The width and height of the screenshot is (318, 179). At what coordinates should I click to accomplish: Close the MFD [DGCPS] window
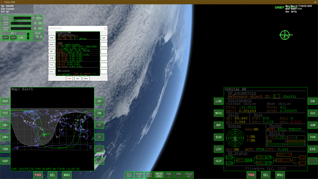[x=106, y=28]
